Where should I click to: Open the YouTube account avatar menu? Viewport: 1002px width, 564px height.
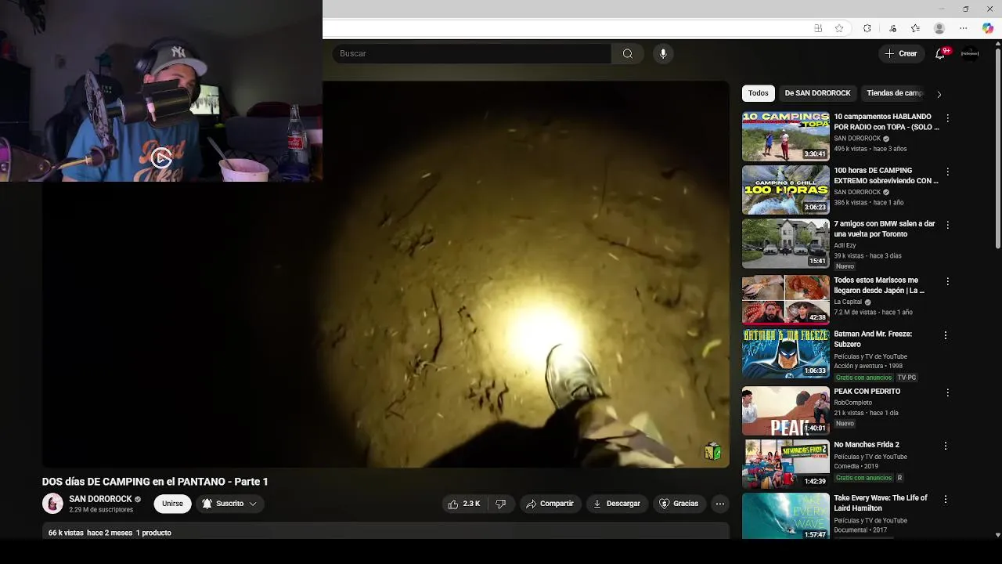(970, 53)
